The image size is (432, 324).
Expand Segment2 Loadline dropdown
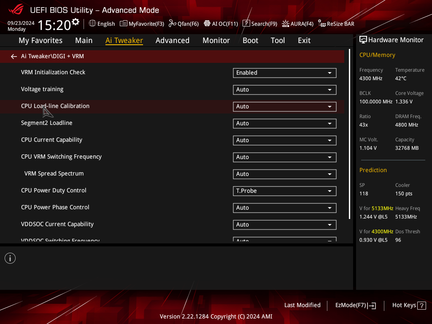pos(285,124)
